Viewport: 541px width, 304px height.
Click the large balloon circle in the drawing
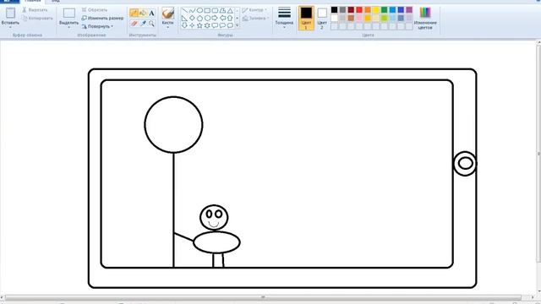(x=173, y=125)
